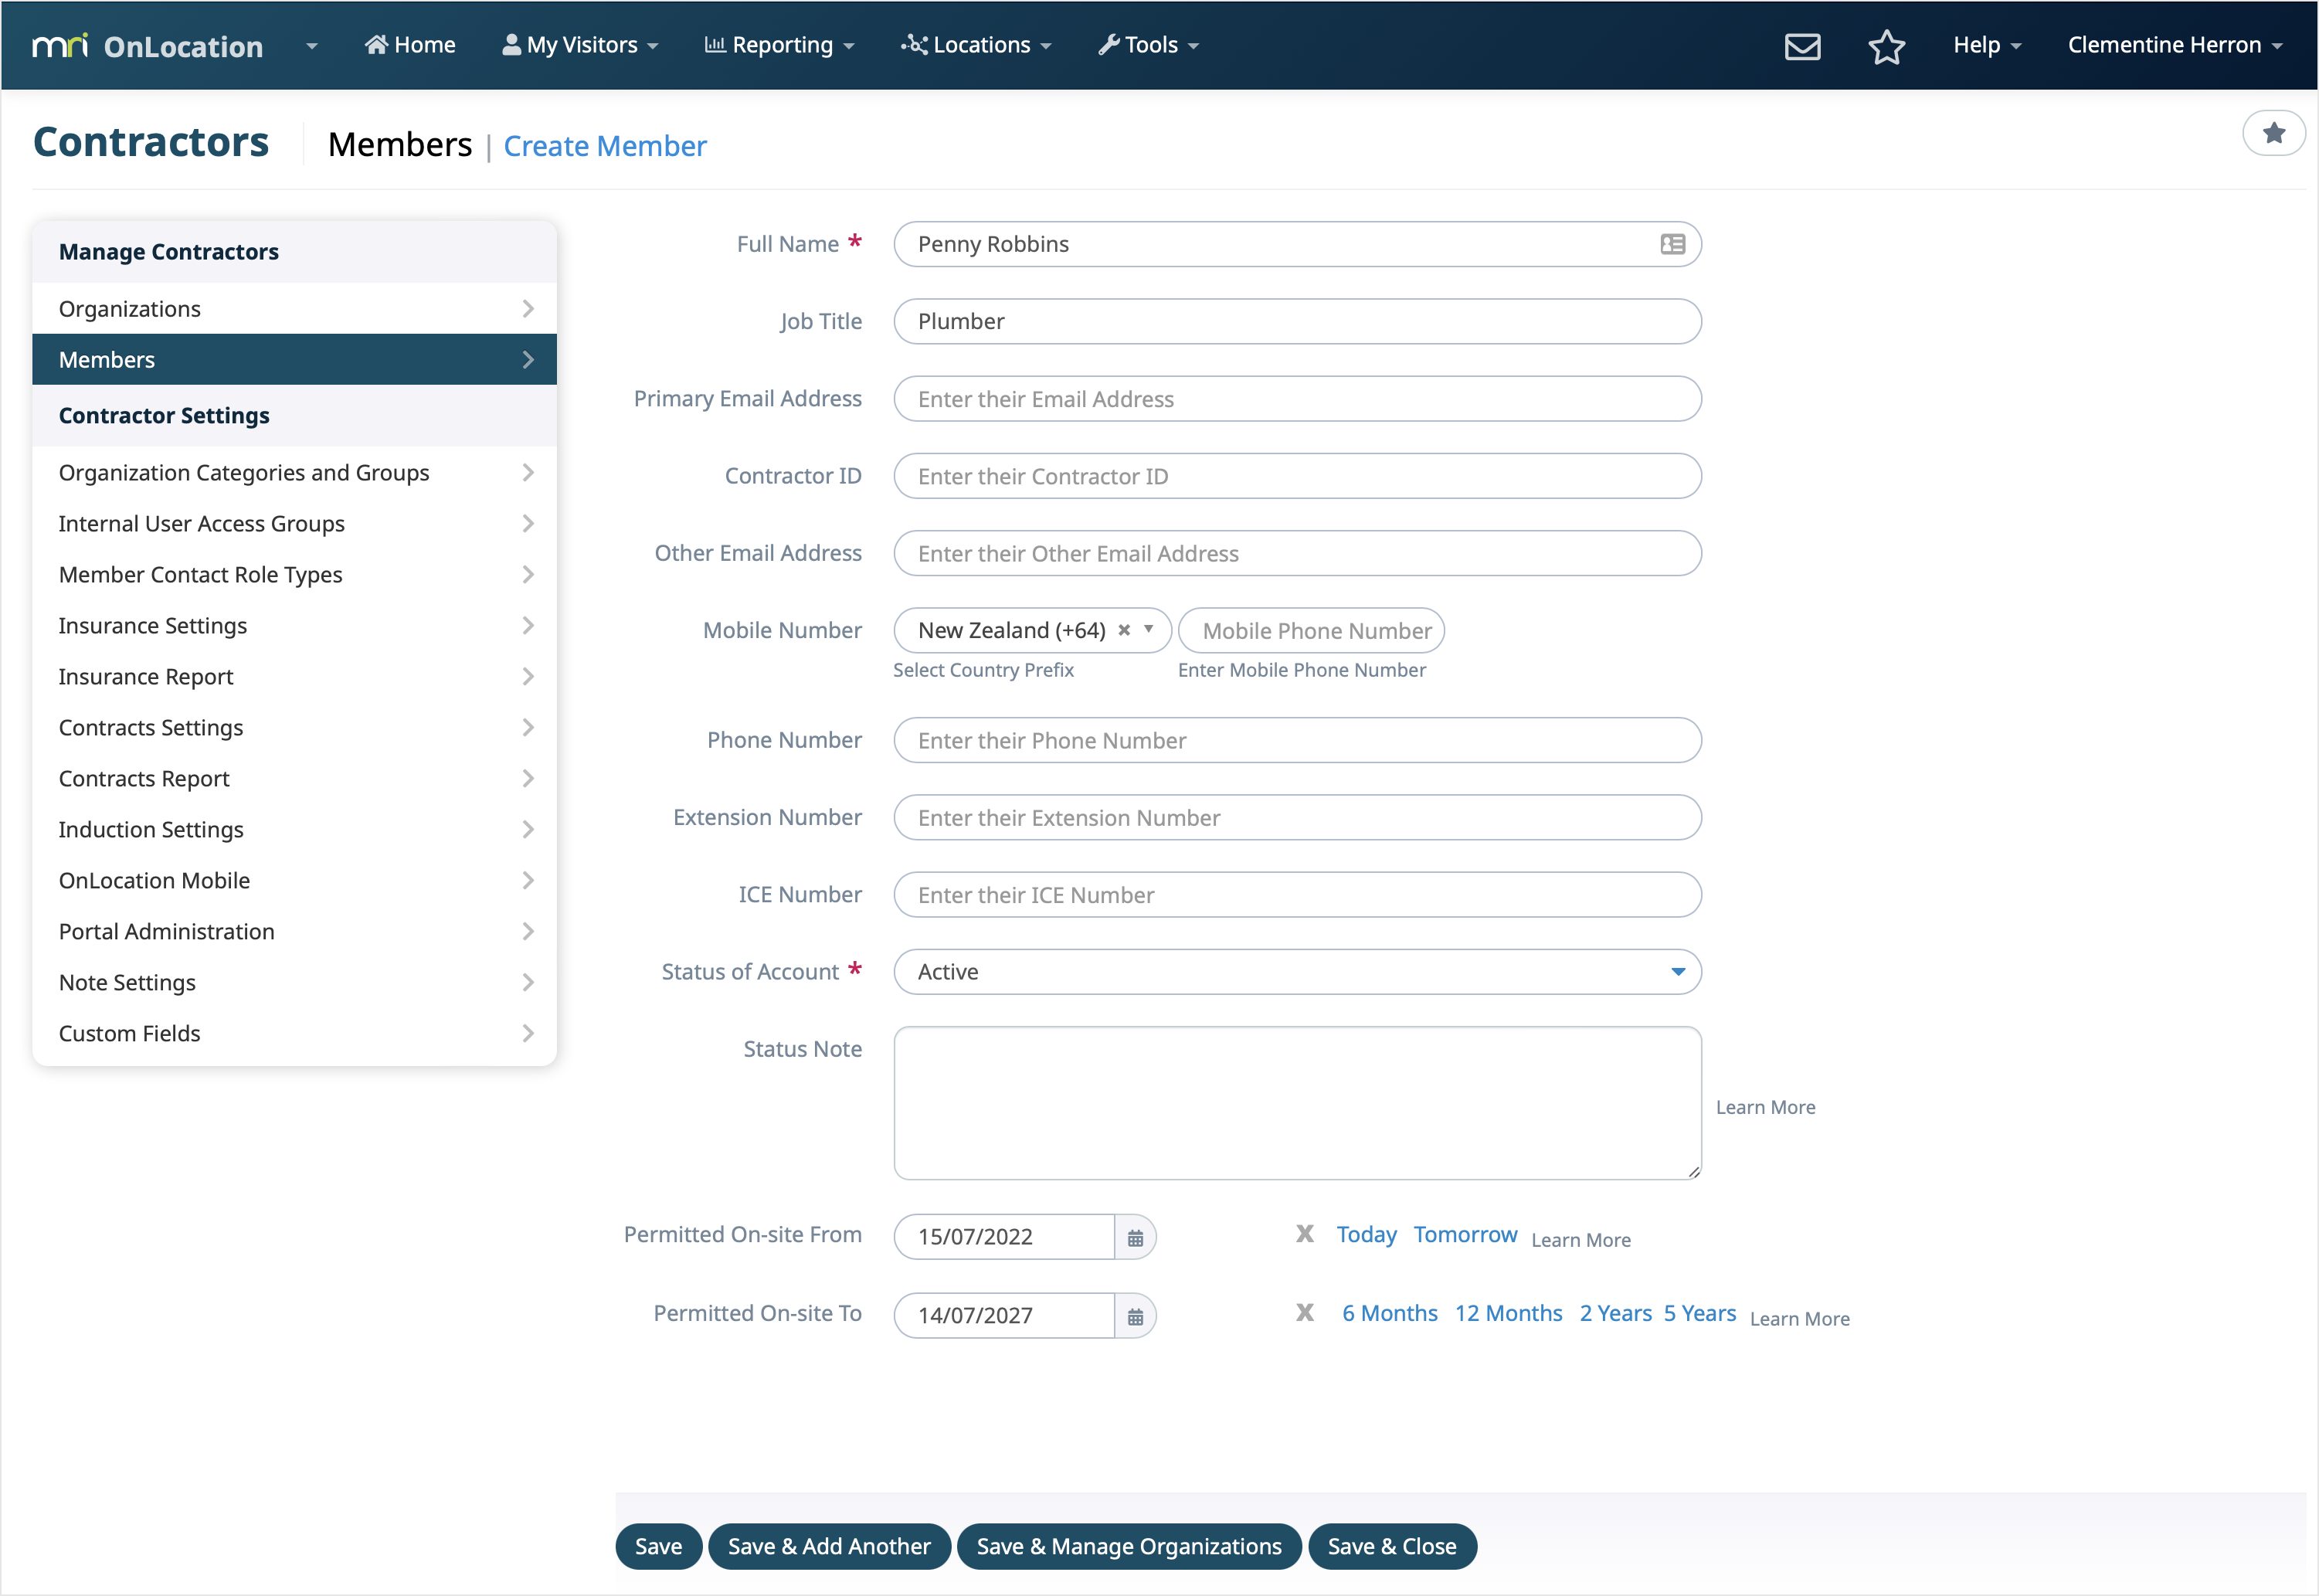
Task: Open the My Visitors menu
Action: [580, 45]
